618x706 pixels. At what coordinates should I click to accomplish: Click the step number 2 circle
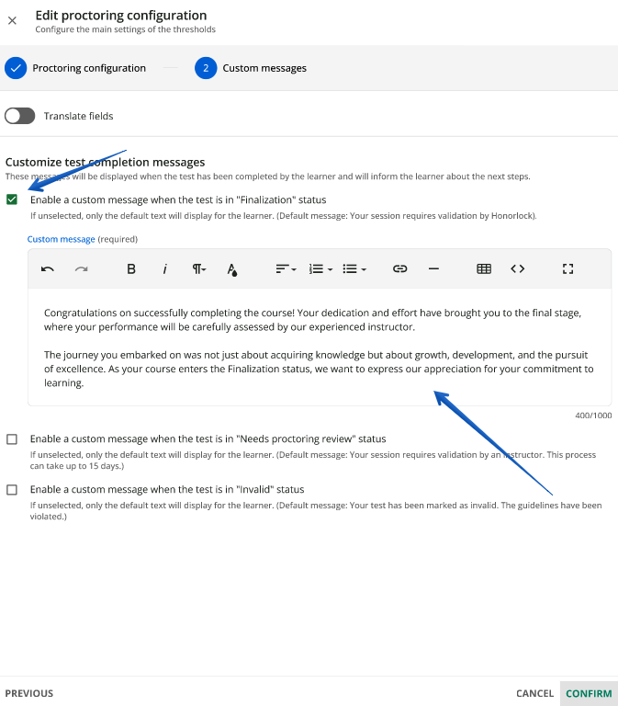coord(206,68)
